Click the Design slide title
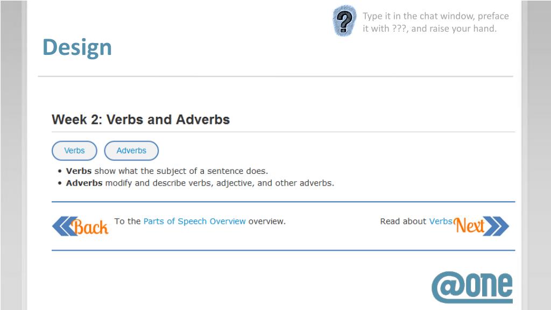Image resolution: width=551 pixels, height=310 pixels. [x=77, y=47]
